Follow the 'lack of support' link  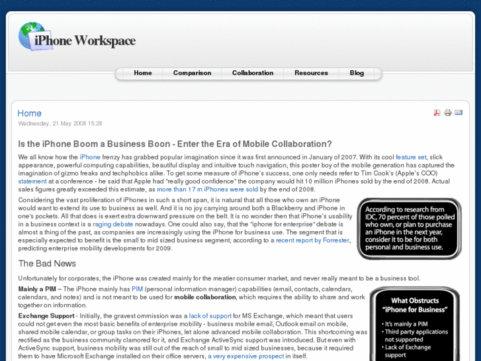click(x=210, y=316)
